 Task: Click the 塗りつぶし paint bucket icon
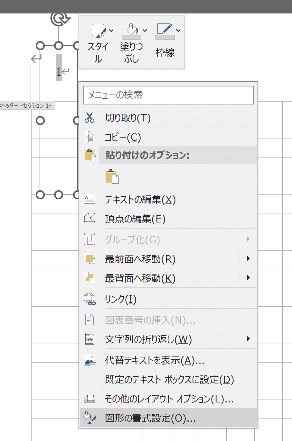(x=132, y=31)
